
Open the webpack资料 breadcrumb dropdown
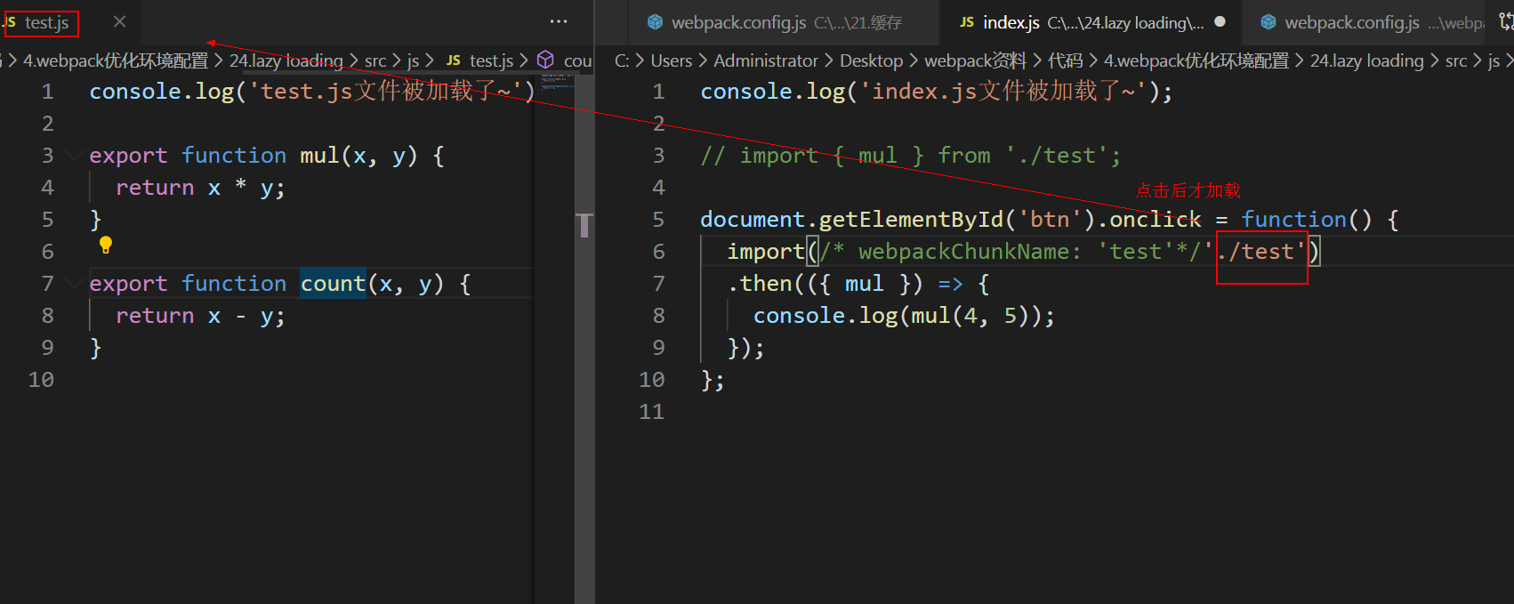click(975, 60)
